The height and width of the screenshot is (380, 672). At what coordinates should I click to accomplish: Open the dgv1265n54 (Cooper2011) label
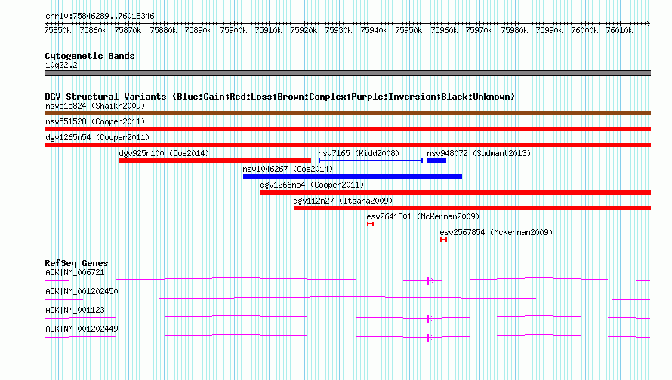click(x=97, y=137)
